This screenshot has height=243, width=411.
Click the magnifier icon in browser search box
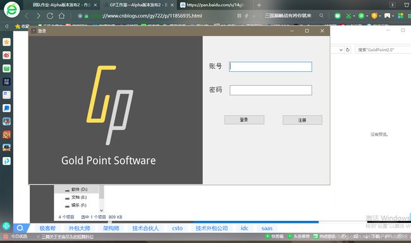(321, 16)
